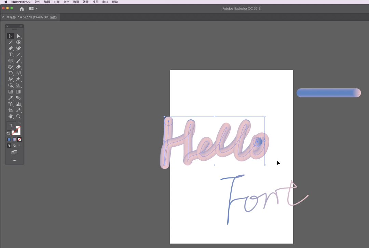Pick the Ellipse tool
The height and width of the screenshot is (248, 369).
coord(11,61)
